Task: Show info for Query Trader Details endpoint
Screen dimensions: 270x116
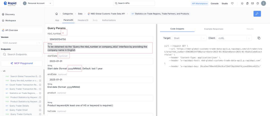Action: (40, 106)
